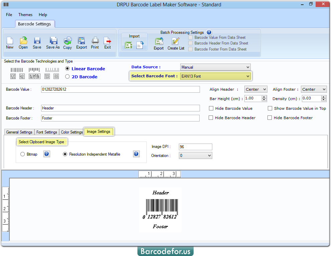Toggle Hide Barcode Value checkbox

pos(211,108)
